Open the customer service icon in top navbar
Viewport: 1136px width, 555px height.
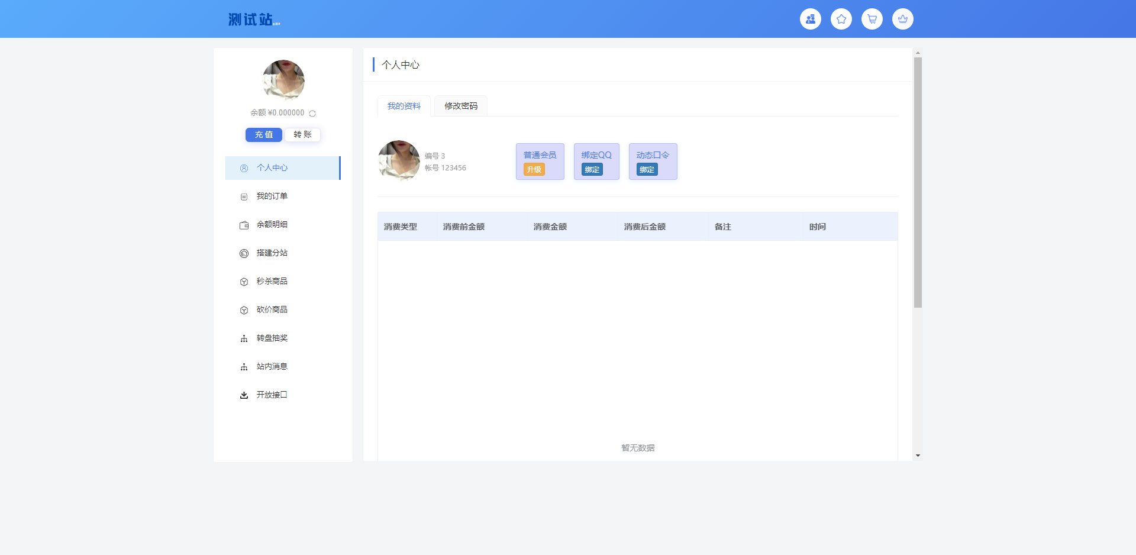coord(810,18)
